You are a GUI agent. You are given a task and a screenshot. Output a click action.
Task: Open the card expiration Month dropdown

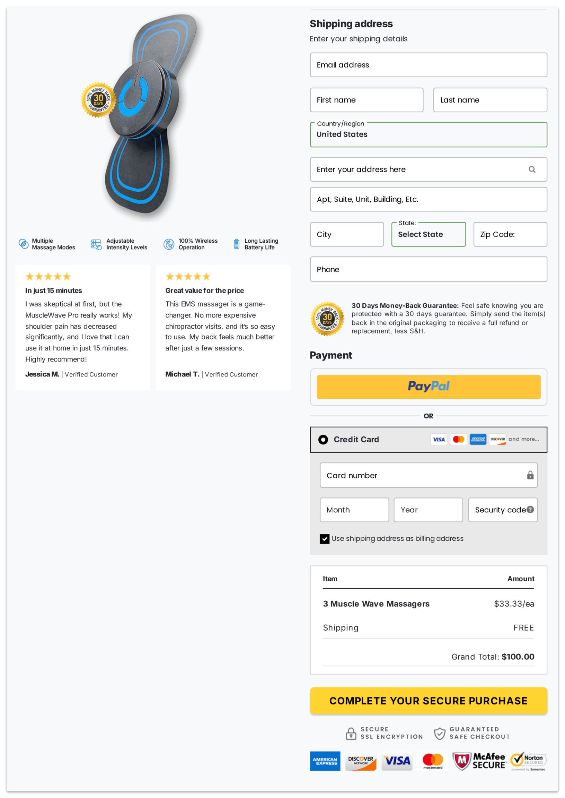pos(354,510)
